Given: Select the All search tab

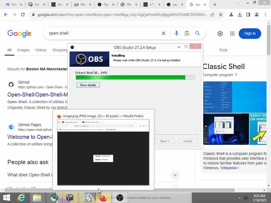Looking at the screenshot, I should (10, 50).
